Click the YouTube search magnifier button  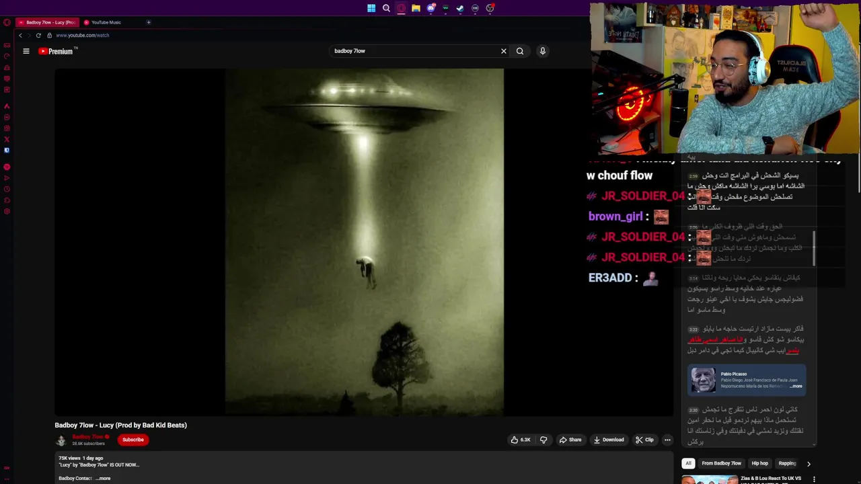pyautogui.click(x=520, y=51)
